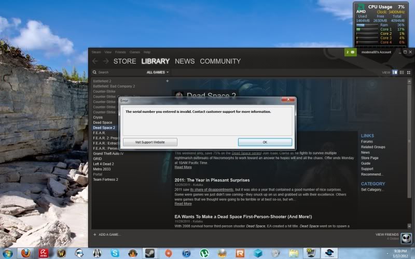Select Team Fortress 2

[x=105, y=179]
